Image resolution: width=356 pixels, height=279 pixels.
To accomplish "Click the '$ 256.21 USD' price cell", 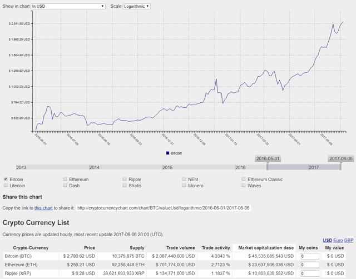I will pos(78,265).
